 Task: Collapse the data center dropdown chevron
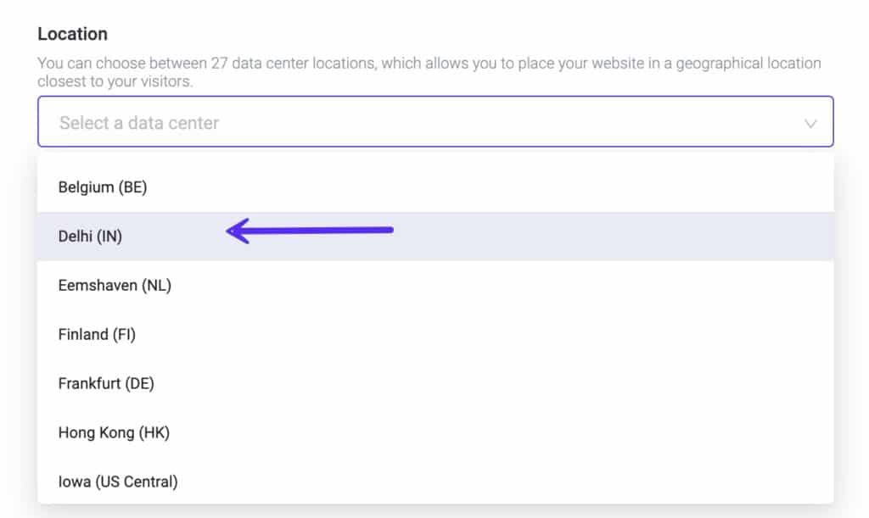point(810,124)
